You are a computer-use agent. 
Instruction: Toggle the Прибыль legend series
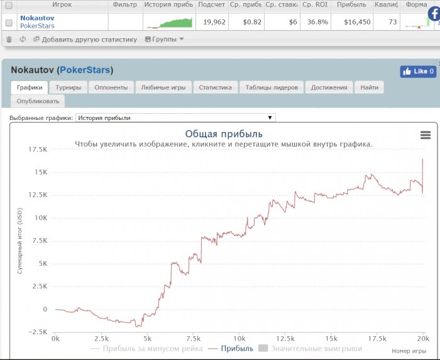pos(231,349)
